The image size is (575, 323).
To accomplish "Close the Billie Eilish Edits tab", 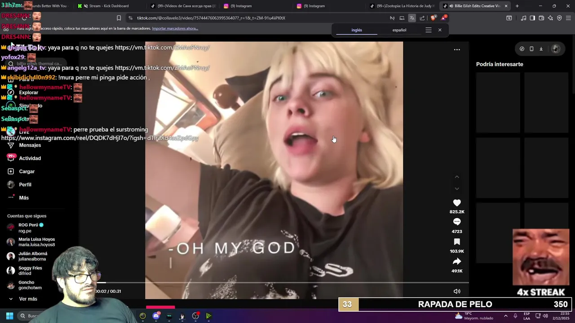I will click(506, 6).
